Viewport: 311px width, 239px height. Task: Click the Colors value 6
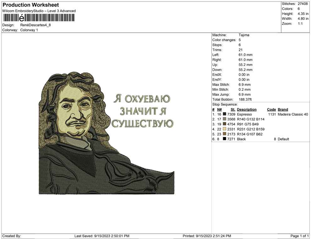(299, 9)
